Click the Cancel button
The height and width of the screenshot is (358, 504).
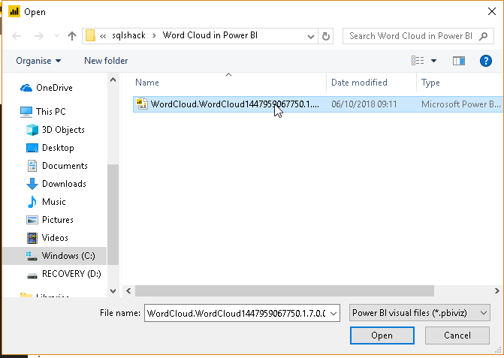[x=457, y=335]
